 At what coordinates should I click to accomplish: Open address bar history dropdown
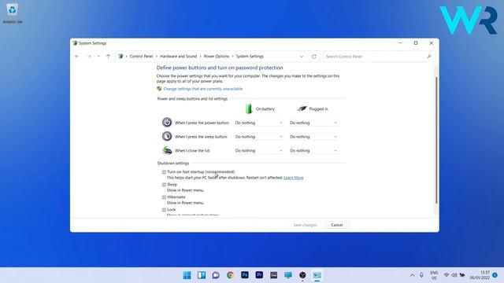point(302,57)
